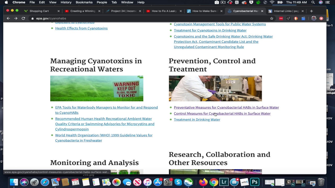
Task: Click the browser back arrow
Action: pos(8,18)
